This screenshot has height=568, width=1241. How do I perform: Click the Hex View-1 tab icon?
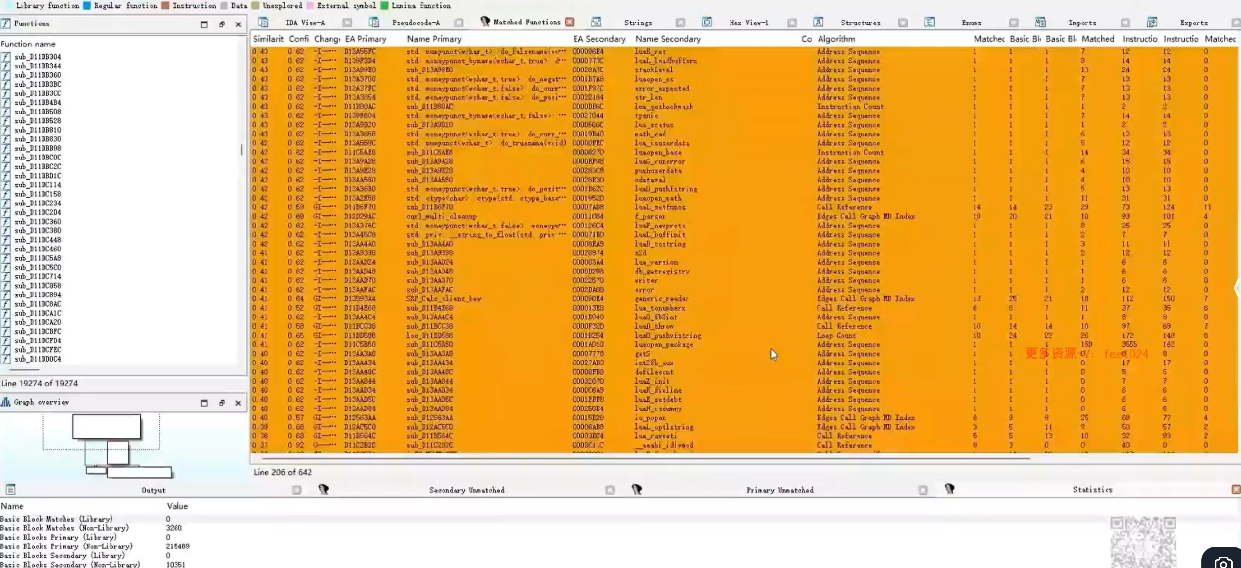(x=707, y=23)
